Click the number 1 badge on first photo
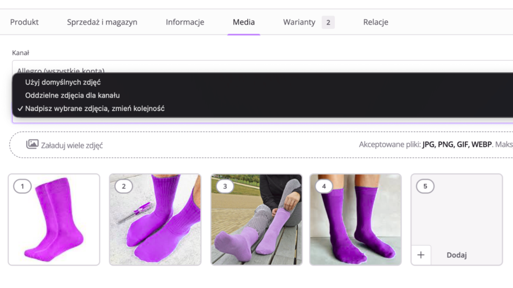513x288 pixels. (x=22, y=187)
